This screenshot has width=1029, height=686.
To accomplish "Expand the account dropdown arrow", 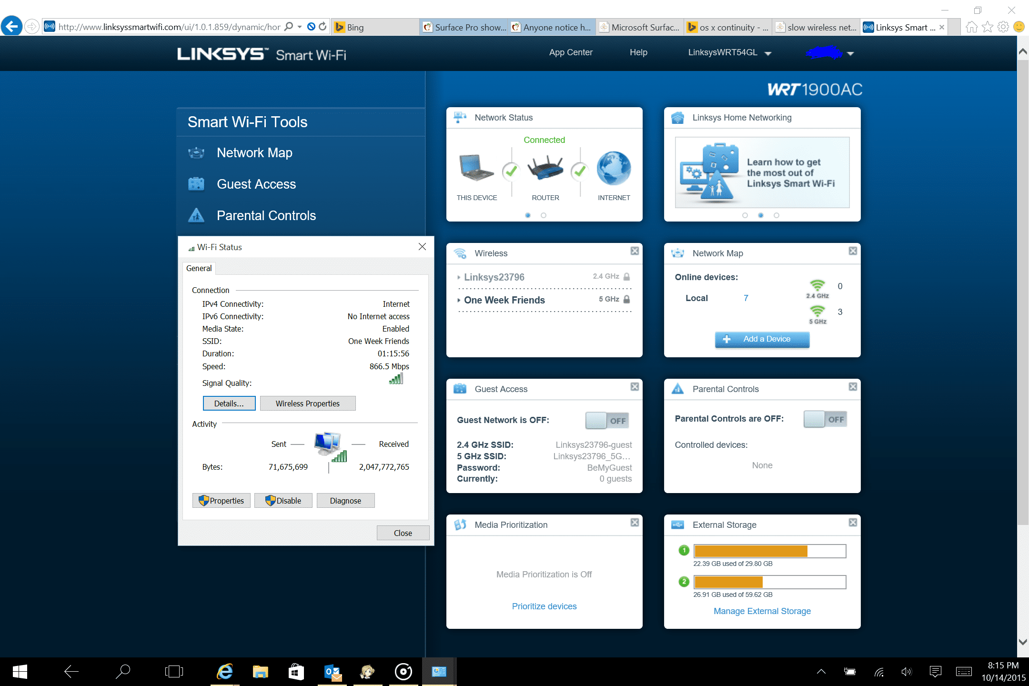I will pos(850,53).
